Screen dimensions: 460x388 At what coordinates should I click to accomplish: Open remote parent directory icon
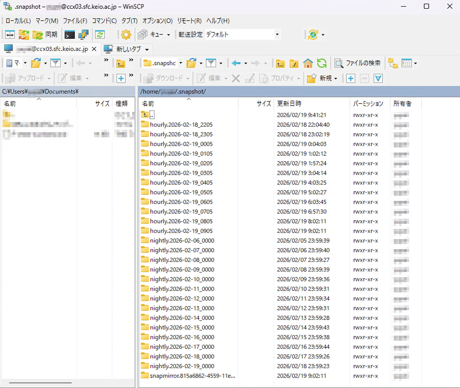click(280, 63)
